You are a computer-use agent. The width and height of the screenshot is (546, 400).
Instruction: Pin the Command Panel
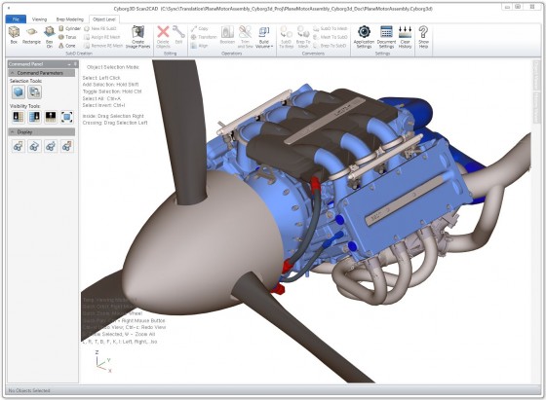click(x=75, y=64)
